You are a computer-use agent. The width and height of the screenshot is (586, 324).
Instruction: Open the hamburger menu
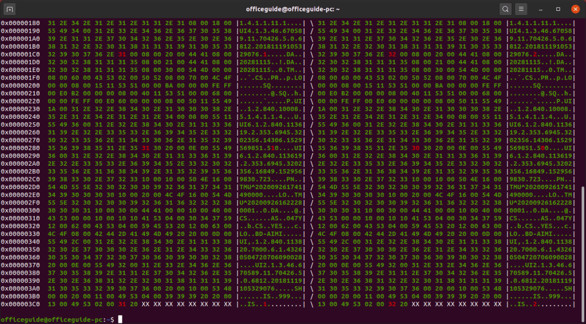(x=521, y=9)
